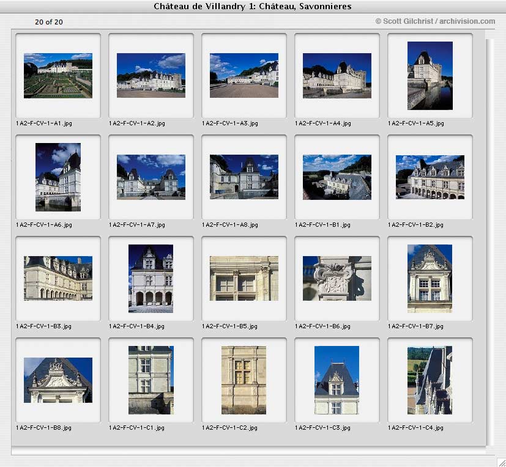Click the filename label 1A2-F-CV-1-B8.jpg
The width and height of the screenshot is (506, 467).
pos(43,428)
